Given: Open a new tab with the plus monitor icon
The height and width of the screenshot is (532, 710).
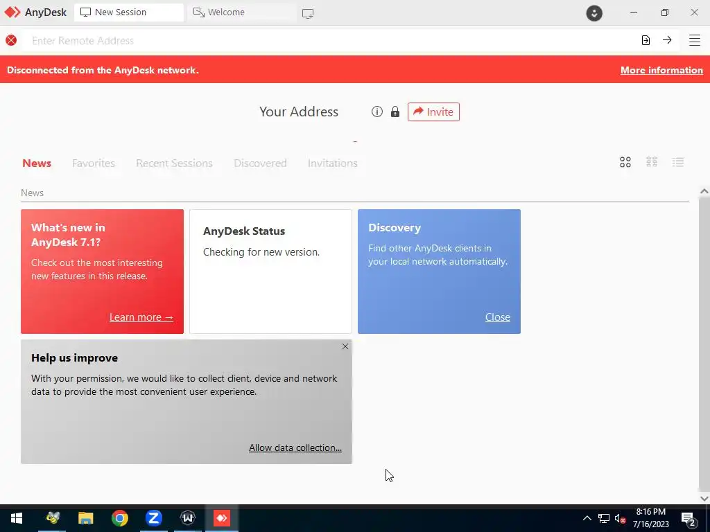Looking at the screenshot, I should coord(307,14).
